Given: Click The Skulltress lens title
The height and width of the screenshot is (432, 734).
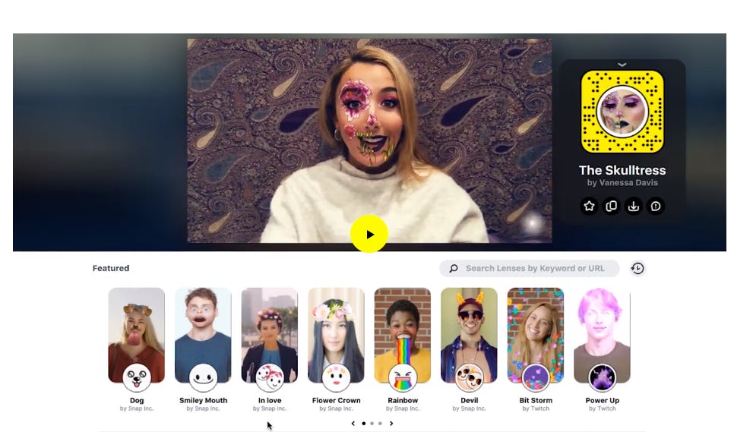Looking at the screenshot, I should [622, 170].
